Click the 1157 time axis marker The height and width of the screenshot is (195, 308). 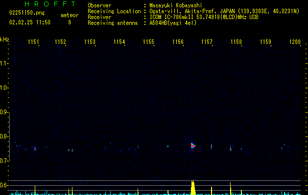pyautogui.click(x=207, y=42)
